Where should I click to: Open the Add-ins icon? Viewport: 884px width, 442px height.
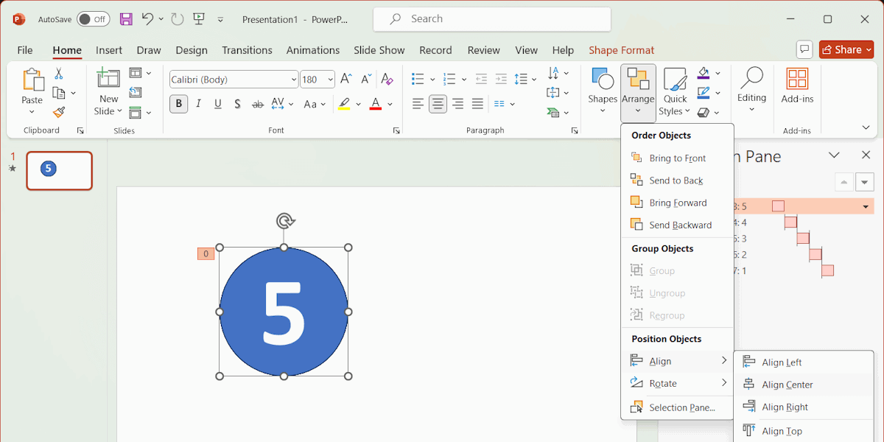point(797,79)
